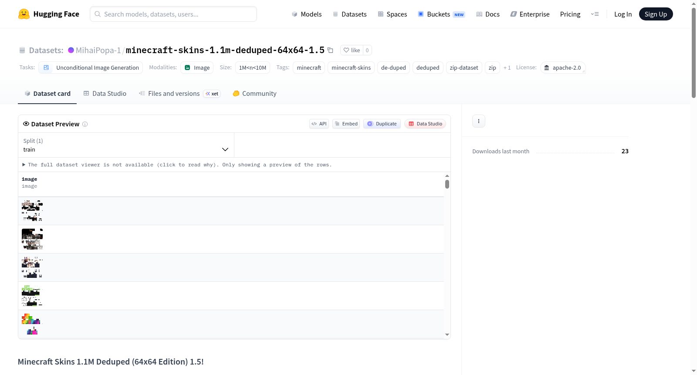Screen dimensions: 697x375
Task: Switch to the Data Studio tab
Action: coord(105,94)
